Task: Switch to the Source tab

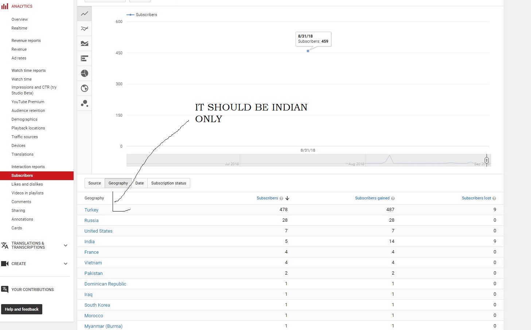Action: (x=94, y=183)
